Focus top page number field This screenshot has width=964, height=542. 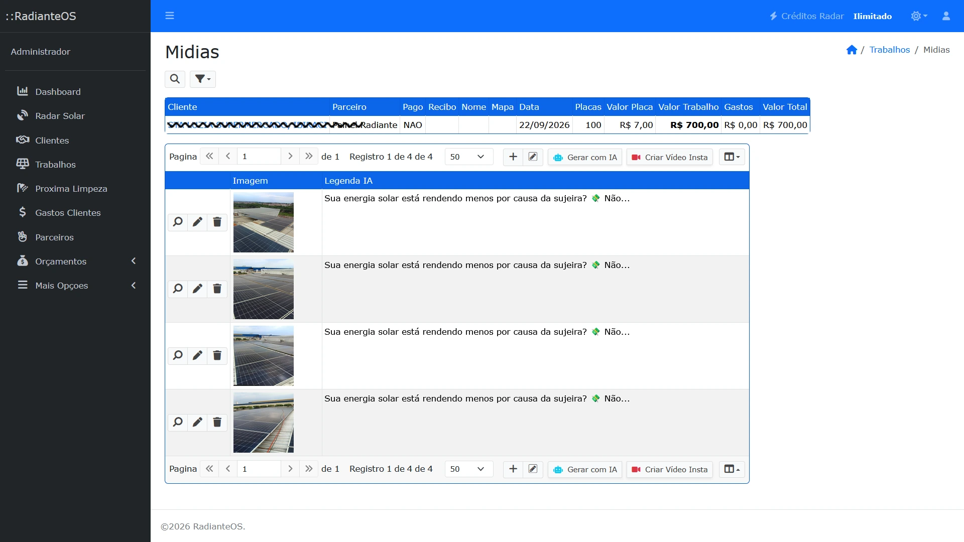pos(259,157)
